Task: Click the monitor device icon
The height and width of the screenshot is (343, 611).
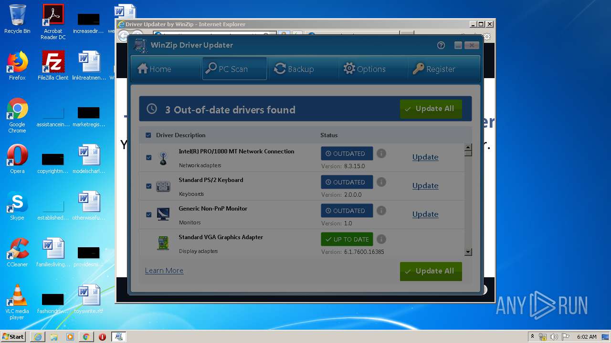Action: coord(163,214)
